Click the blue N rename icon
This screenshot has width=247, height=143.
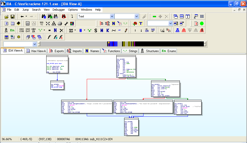coord(55,30)
